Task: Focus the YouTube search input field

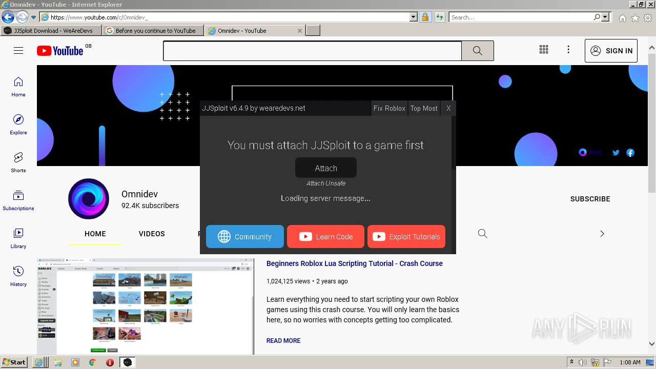Action: (x=313, y=51)
